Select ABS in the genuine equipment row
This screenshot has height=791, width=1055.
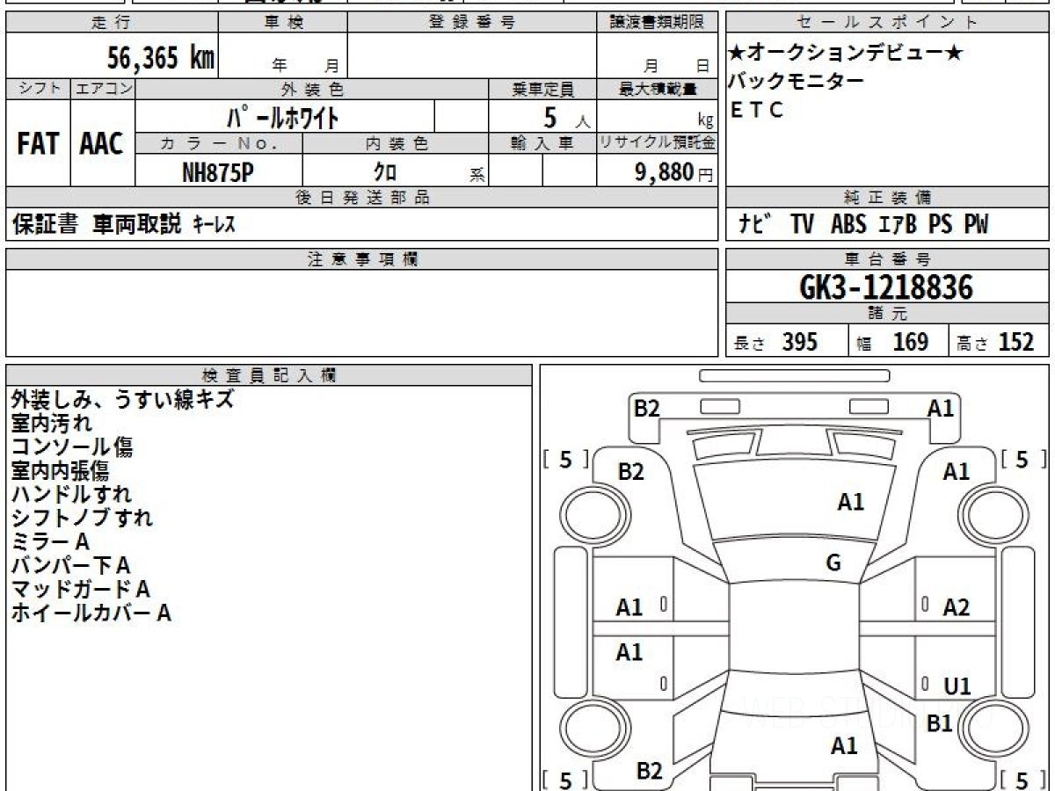point(848,224)
